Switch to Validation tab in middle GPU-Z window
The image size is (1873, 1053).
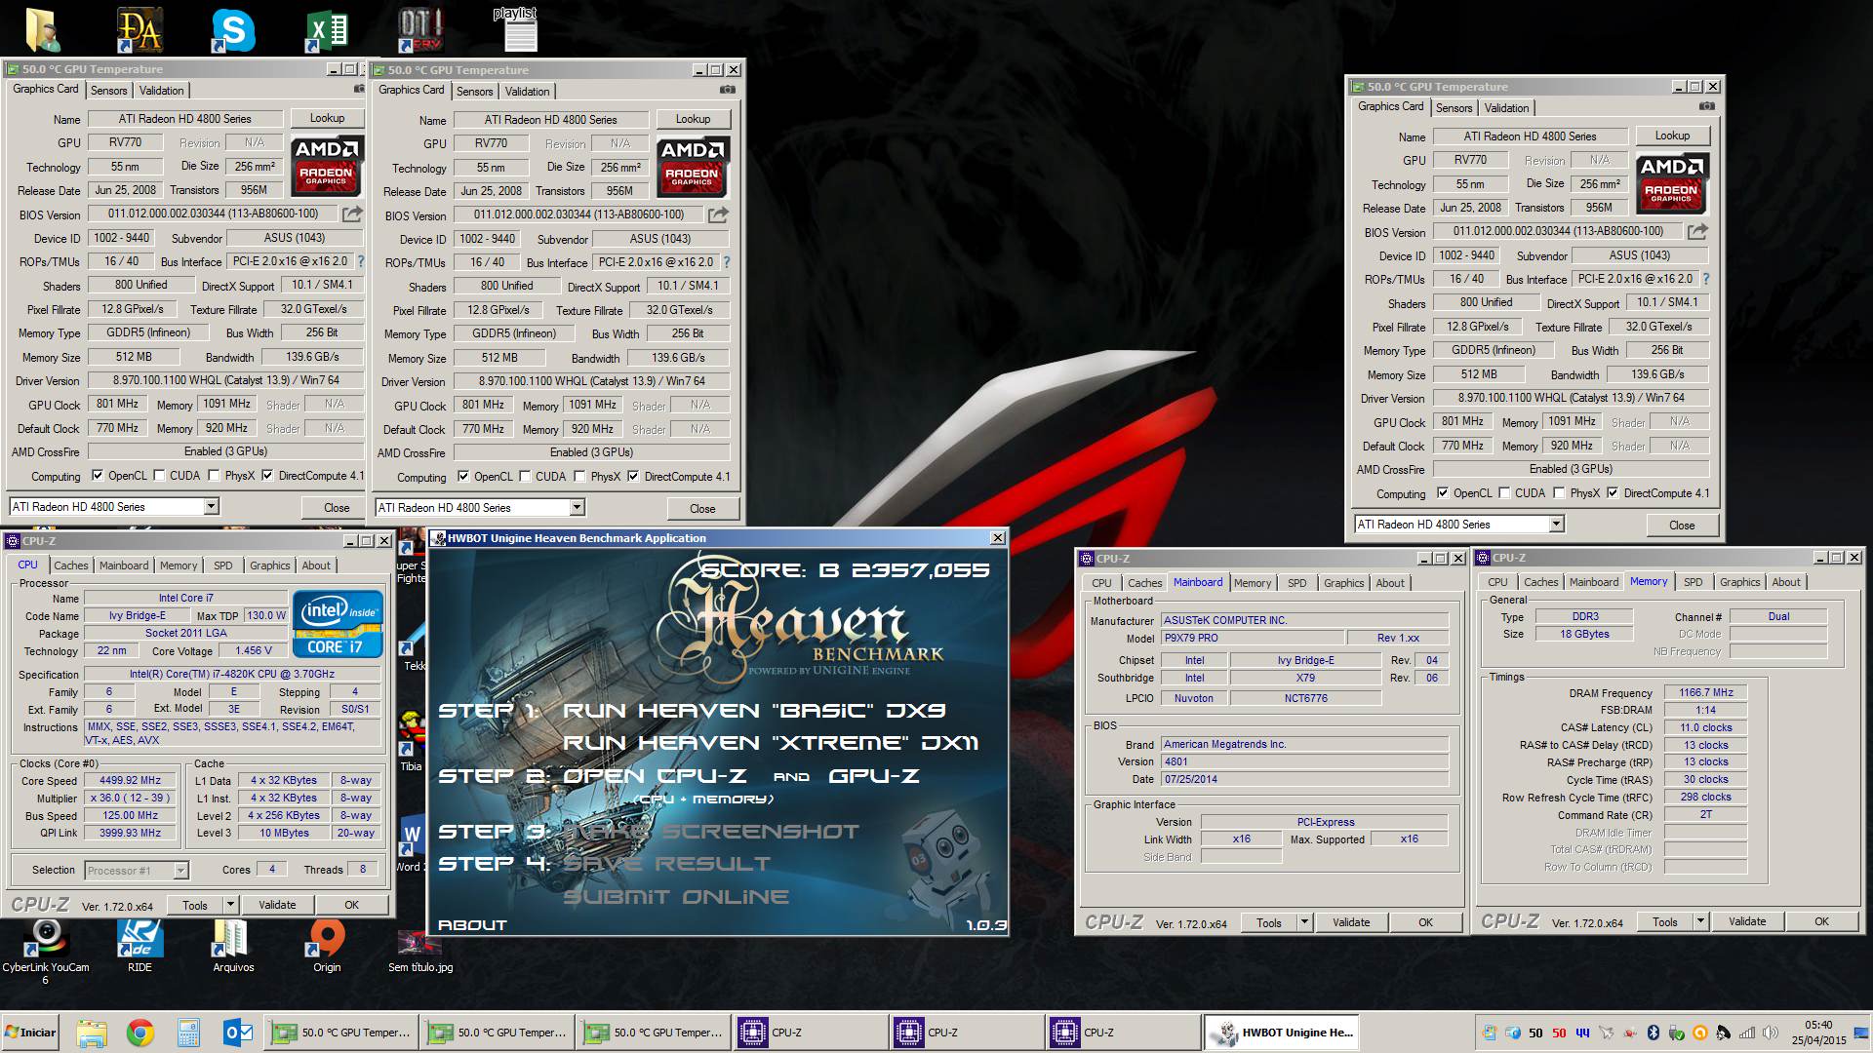(528, 92)
